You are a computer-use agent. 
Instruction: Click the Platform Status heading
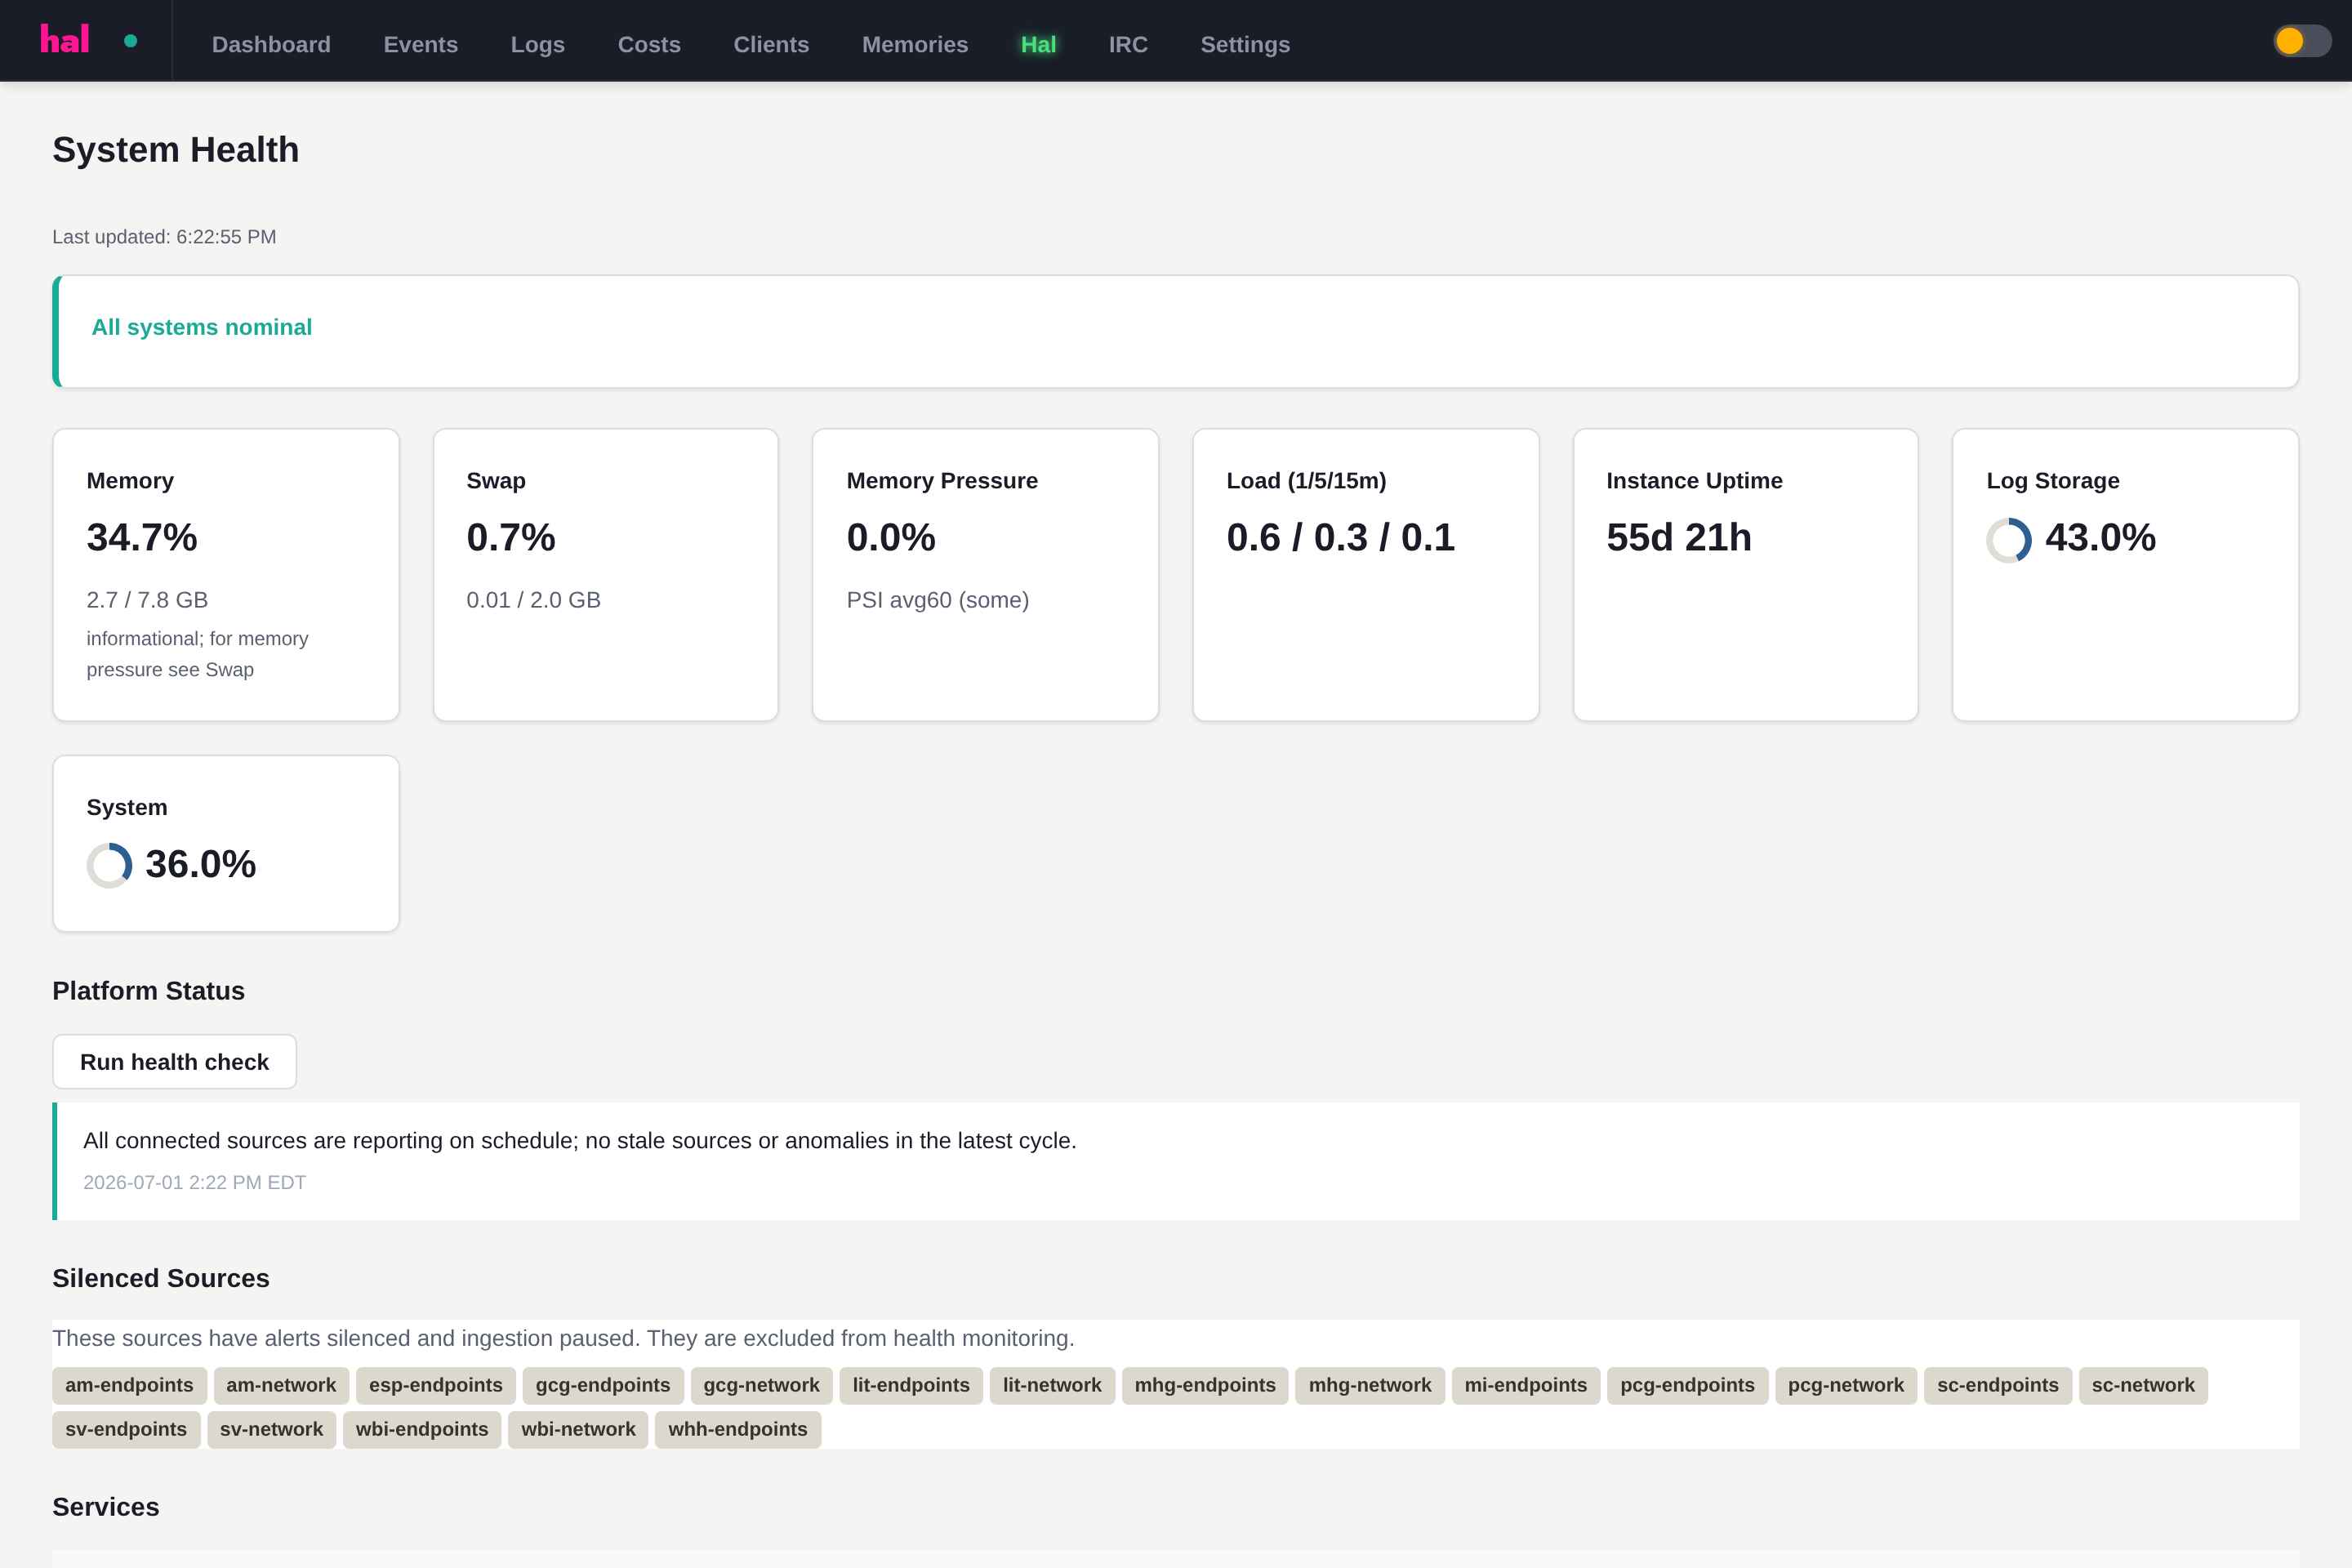click(148, 991)
